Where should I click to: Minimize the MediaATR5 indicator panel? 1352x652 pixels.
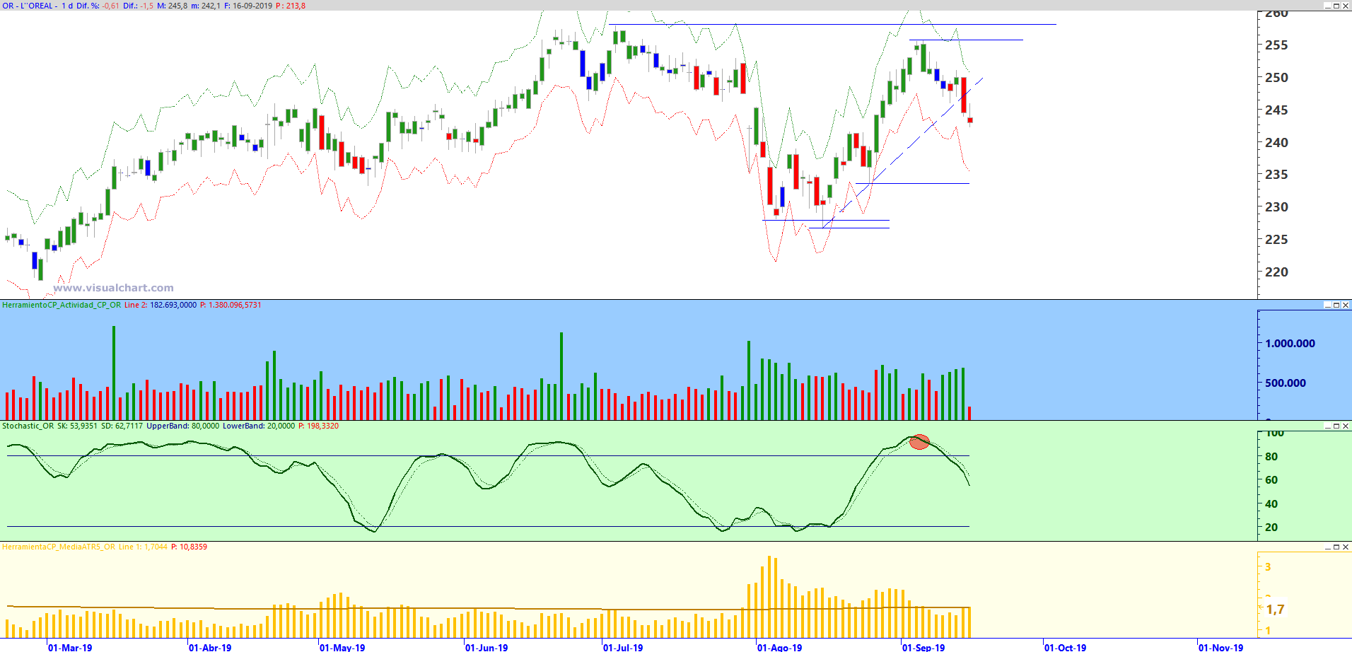click(1327, 547)
